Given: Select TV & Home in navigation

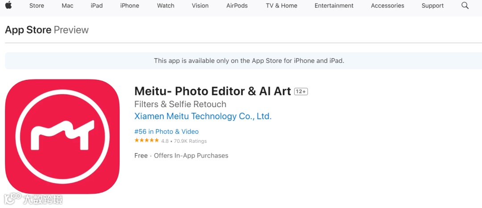Looking at the screenshot, I should pos(281,6).
